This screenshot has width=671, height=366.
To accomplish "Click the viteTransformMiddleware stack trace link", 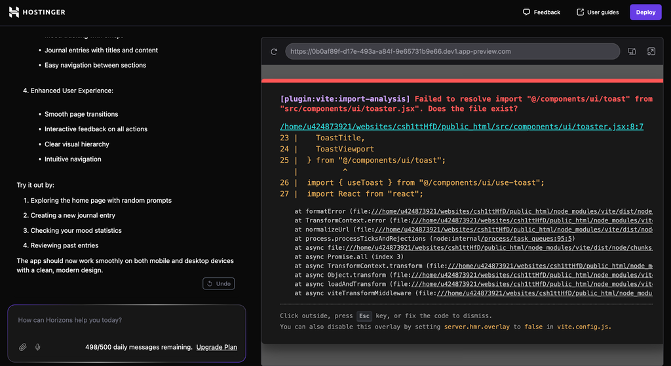I will 545,294.
